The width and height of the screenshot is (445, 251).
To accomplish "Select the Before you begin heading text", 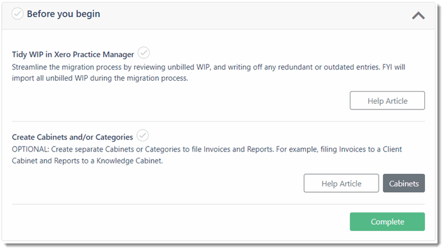I will (x=63, y=14).
